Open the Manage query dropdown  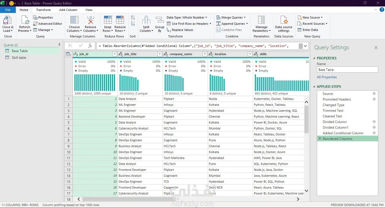(x=43, y=30)
